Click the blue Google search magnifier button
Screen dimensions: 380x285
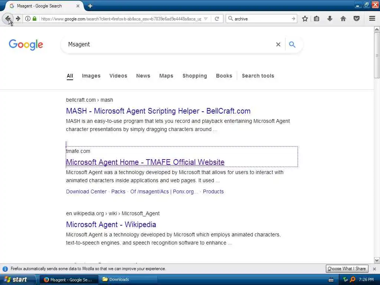(292, 45)
